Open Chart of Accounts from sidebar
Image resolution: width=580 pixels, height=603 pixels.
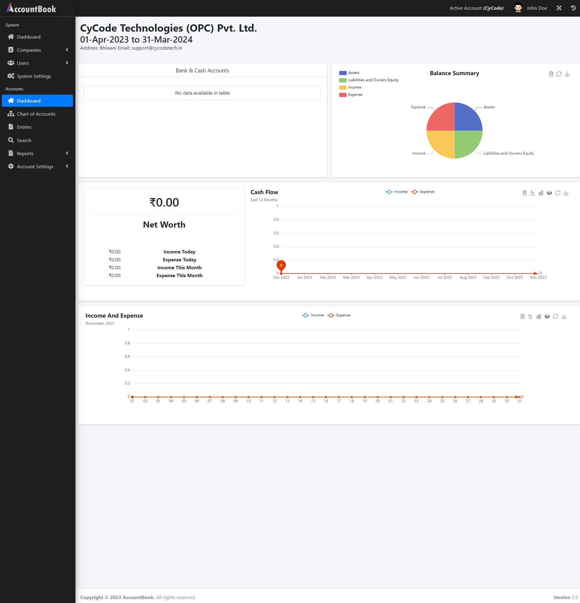click(x=36, y=114)
